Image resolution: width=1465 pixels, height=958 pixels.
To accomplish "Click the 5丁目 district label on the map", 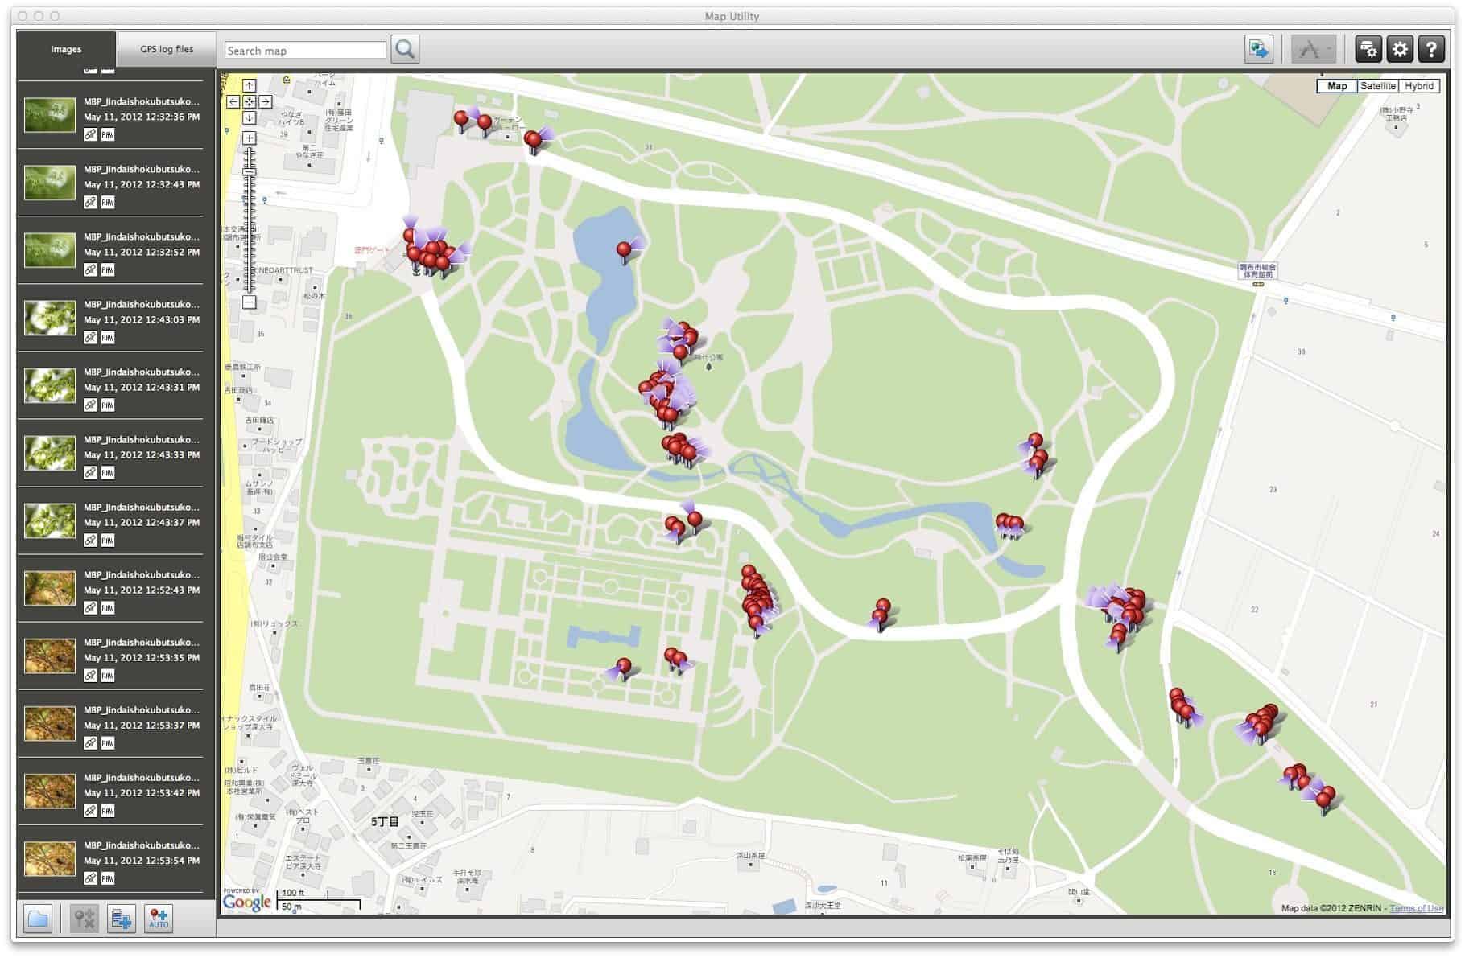I will (385, 822).
